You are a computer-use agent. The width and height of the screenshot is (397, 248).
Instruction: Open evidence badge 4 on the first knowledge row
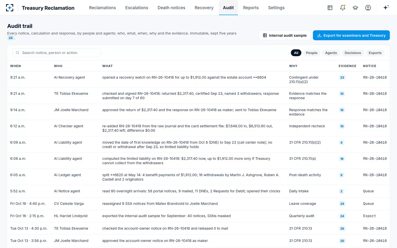[341, 143]
